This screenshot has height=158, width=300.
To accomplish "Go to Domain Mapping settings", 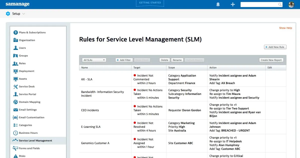I will [x=29, y=102].
